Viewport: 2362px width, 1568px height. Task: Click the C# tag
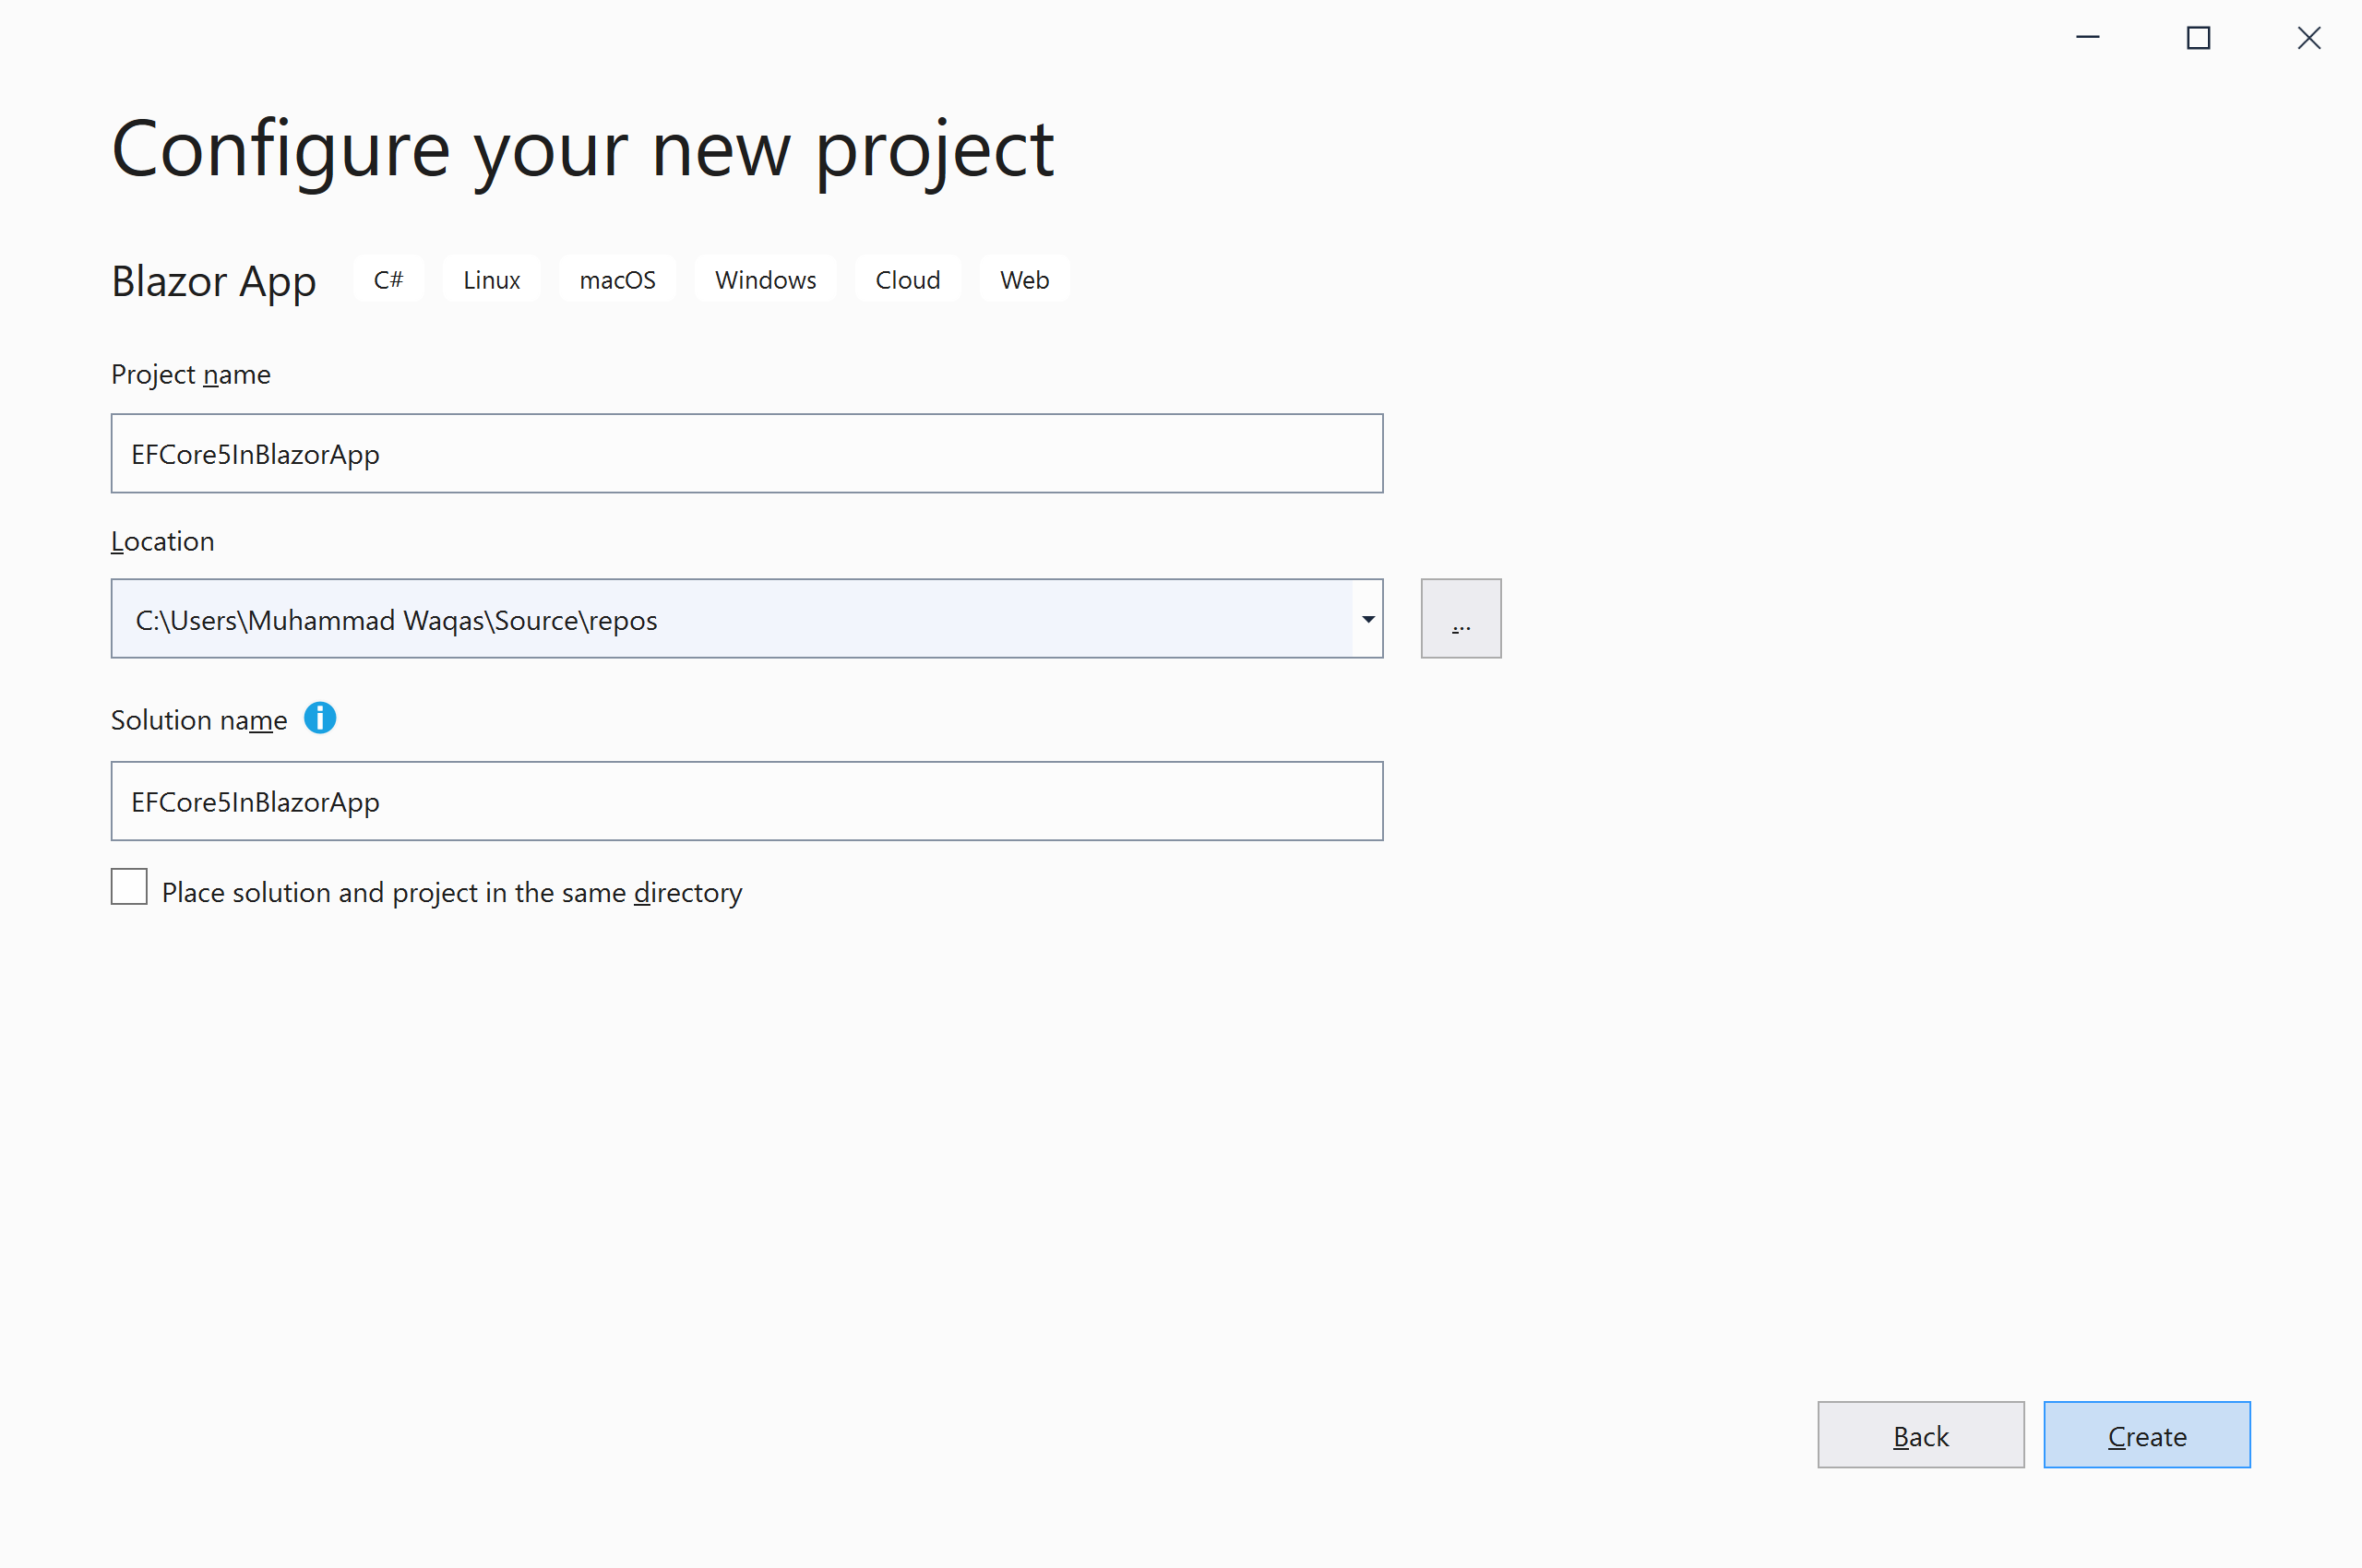pyautogui.click(x=388, y=280)
